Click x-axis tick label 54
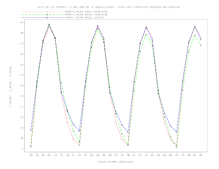The image size is (219, 169). point(140,155)
